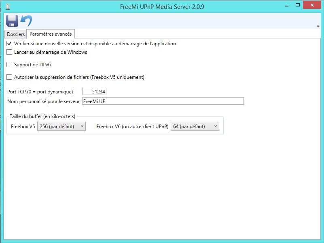The image size is (324, 243).
Task: Click the Taille du buffer group title
Action: (42, 116)
